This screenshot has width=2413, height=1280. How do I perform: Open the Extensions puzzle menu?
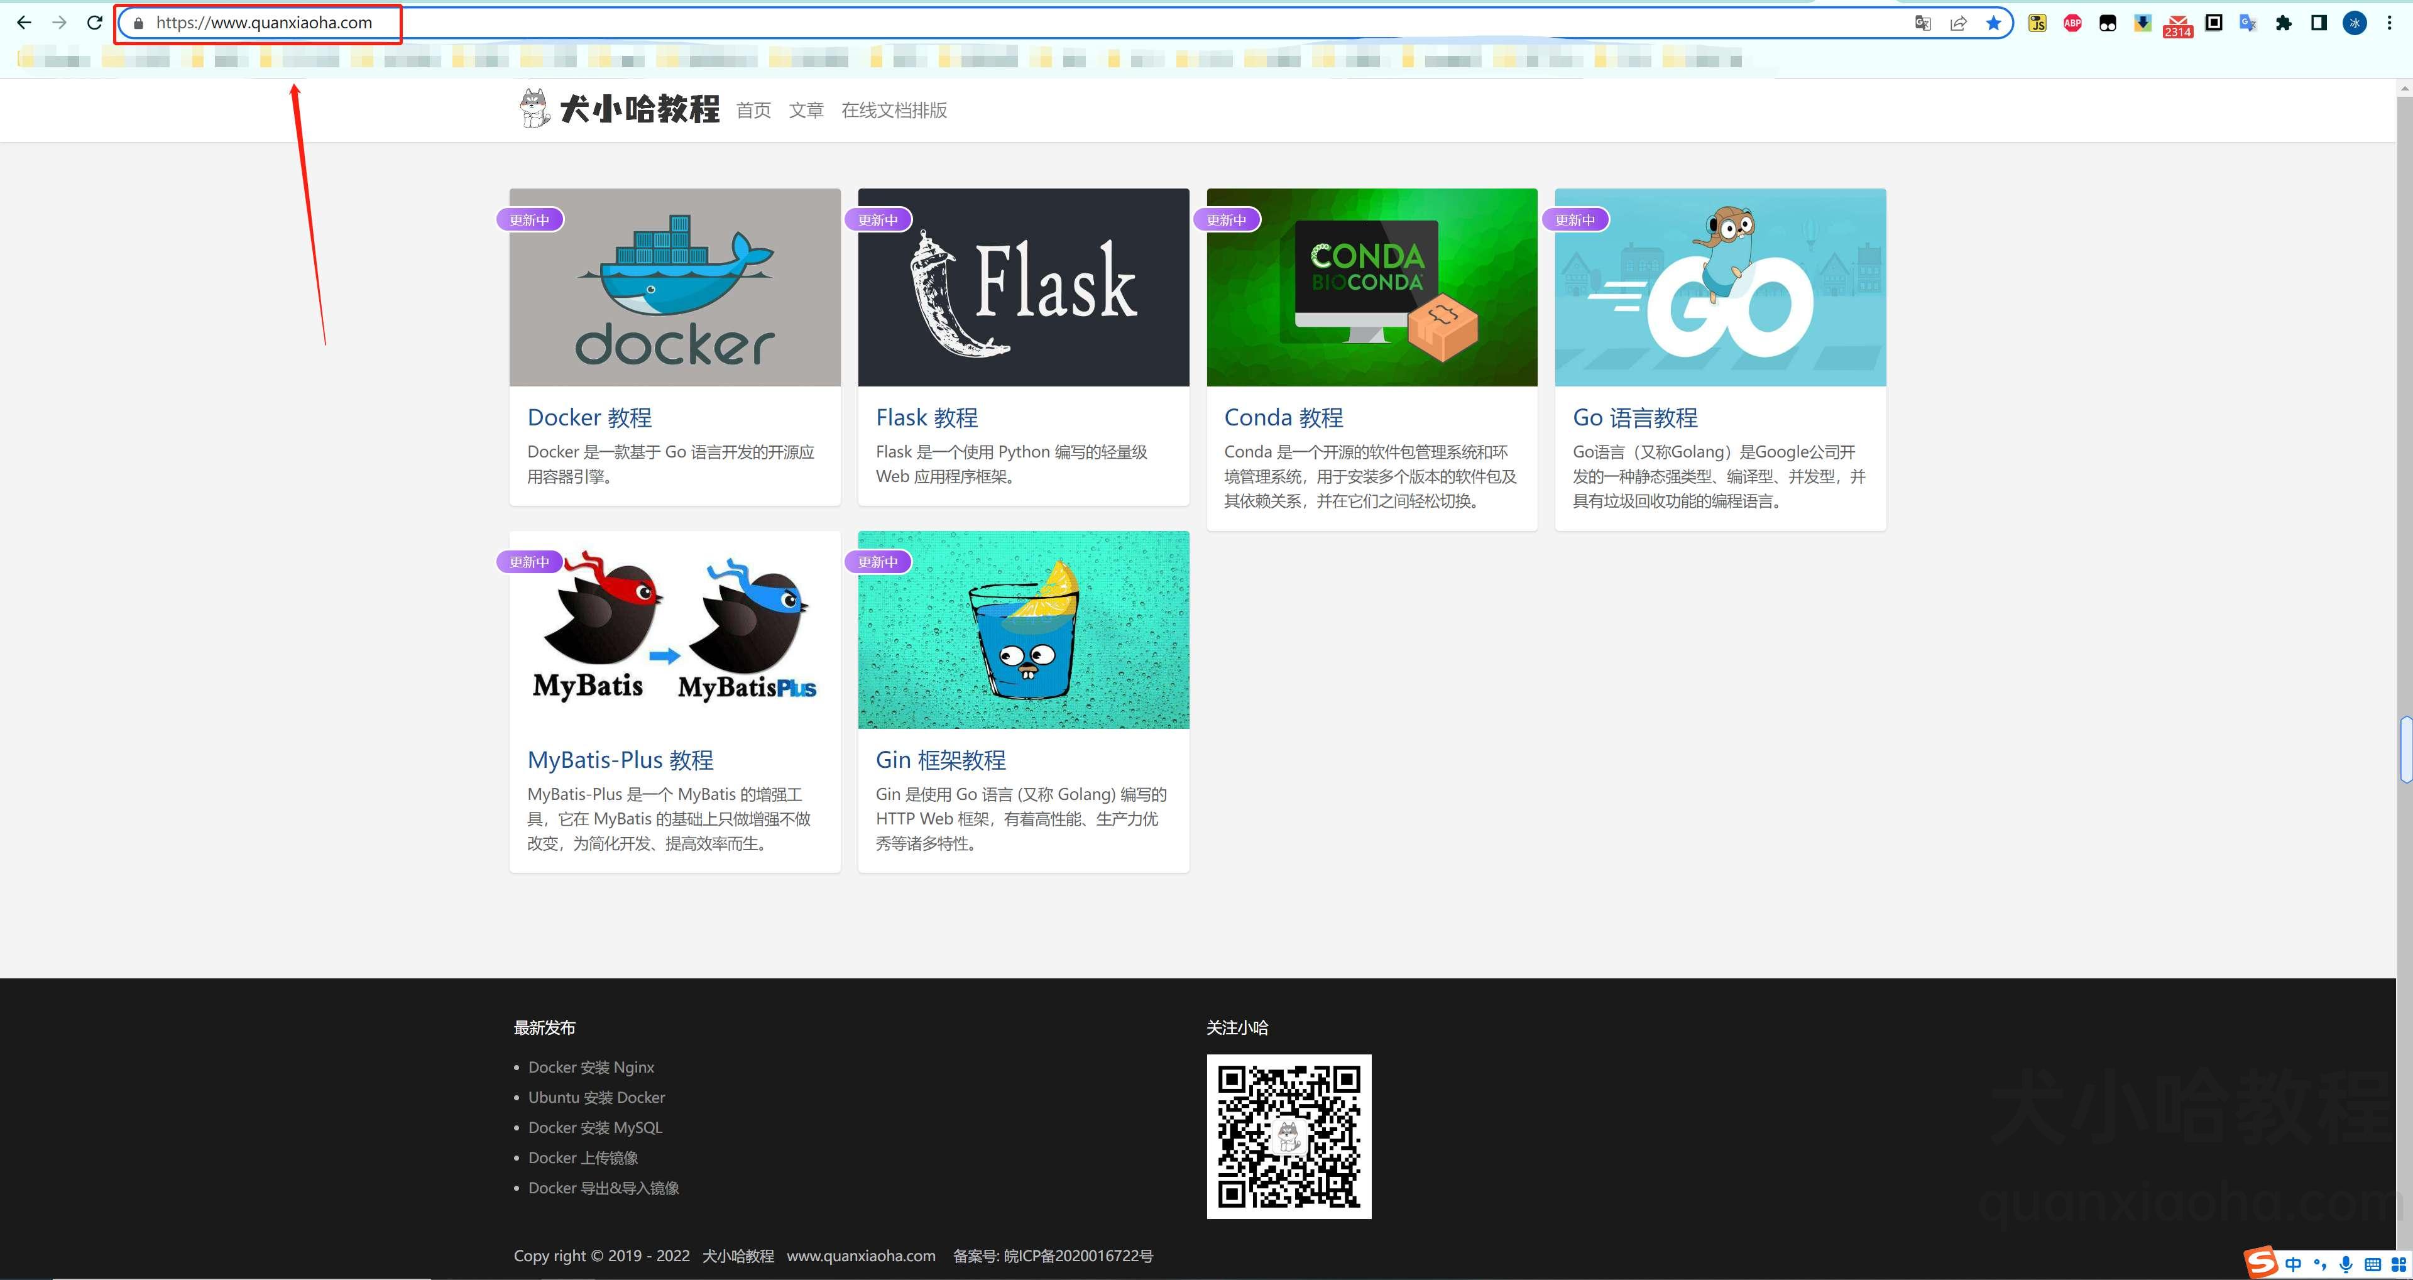[x=2284, y=23]
